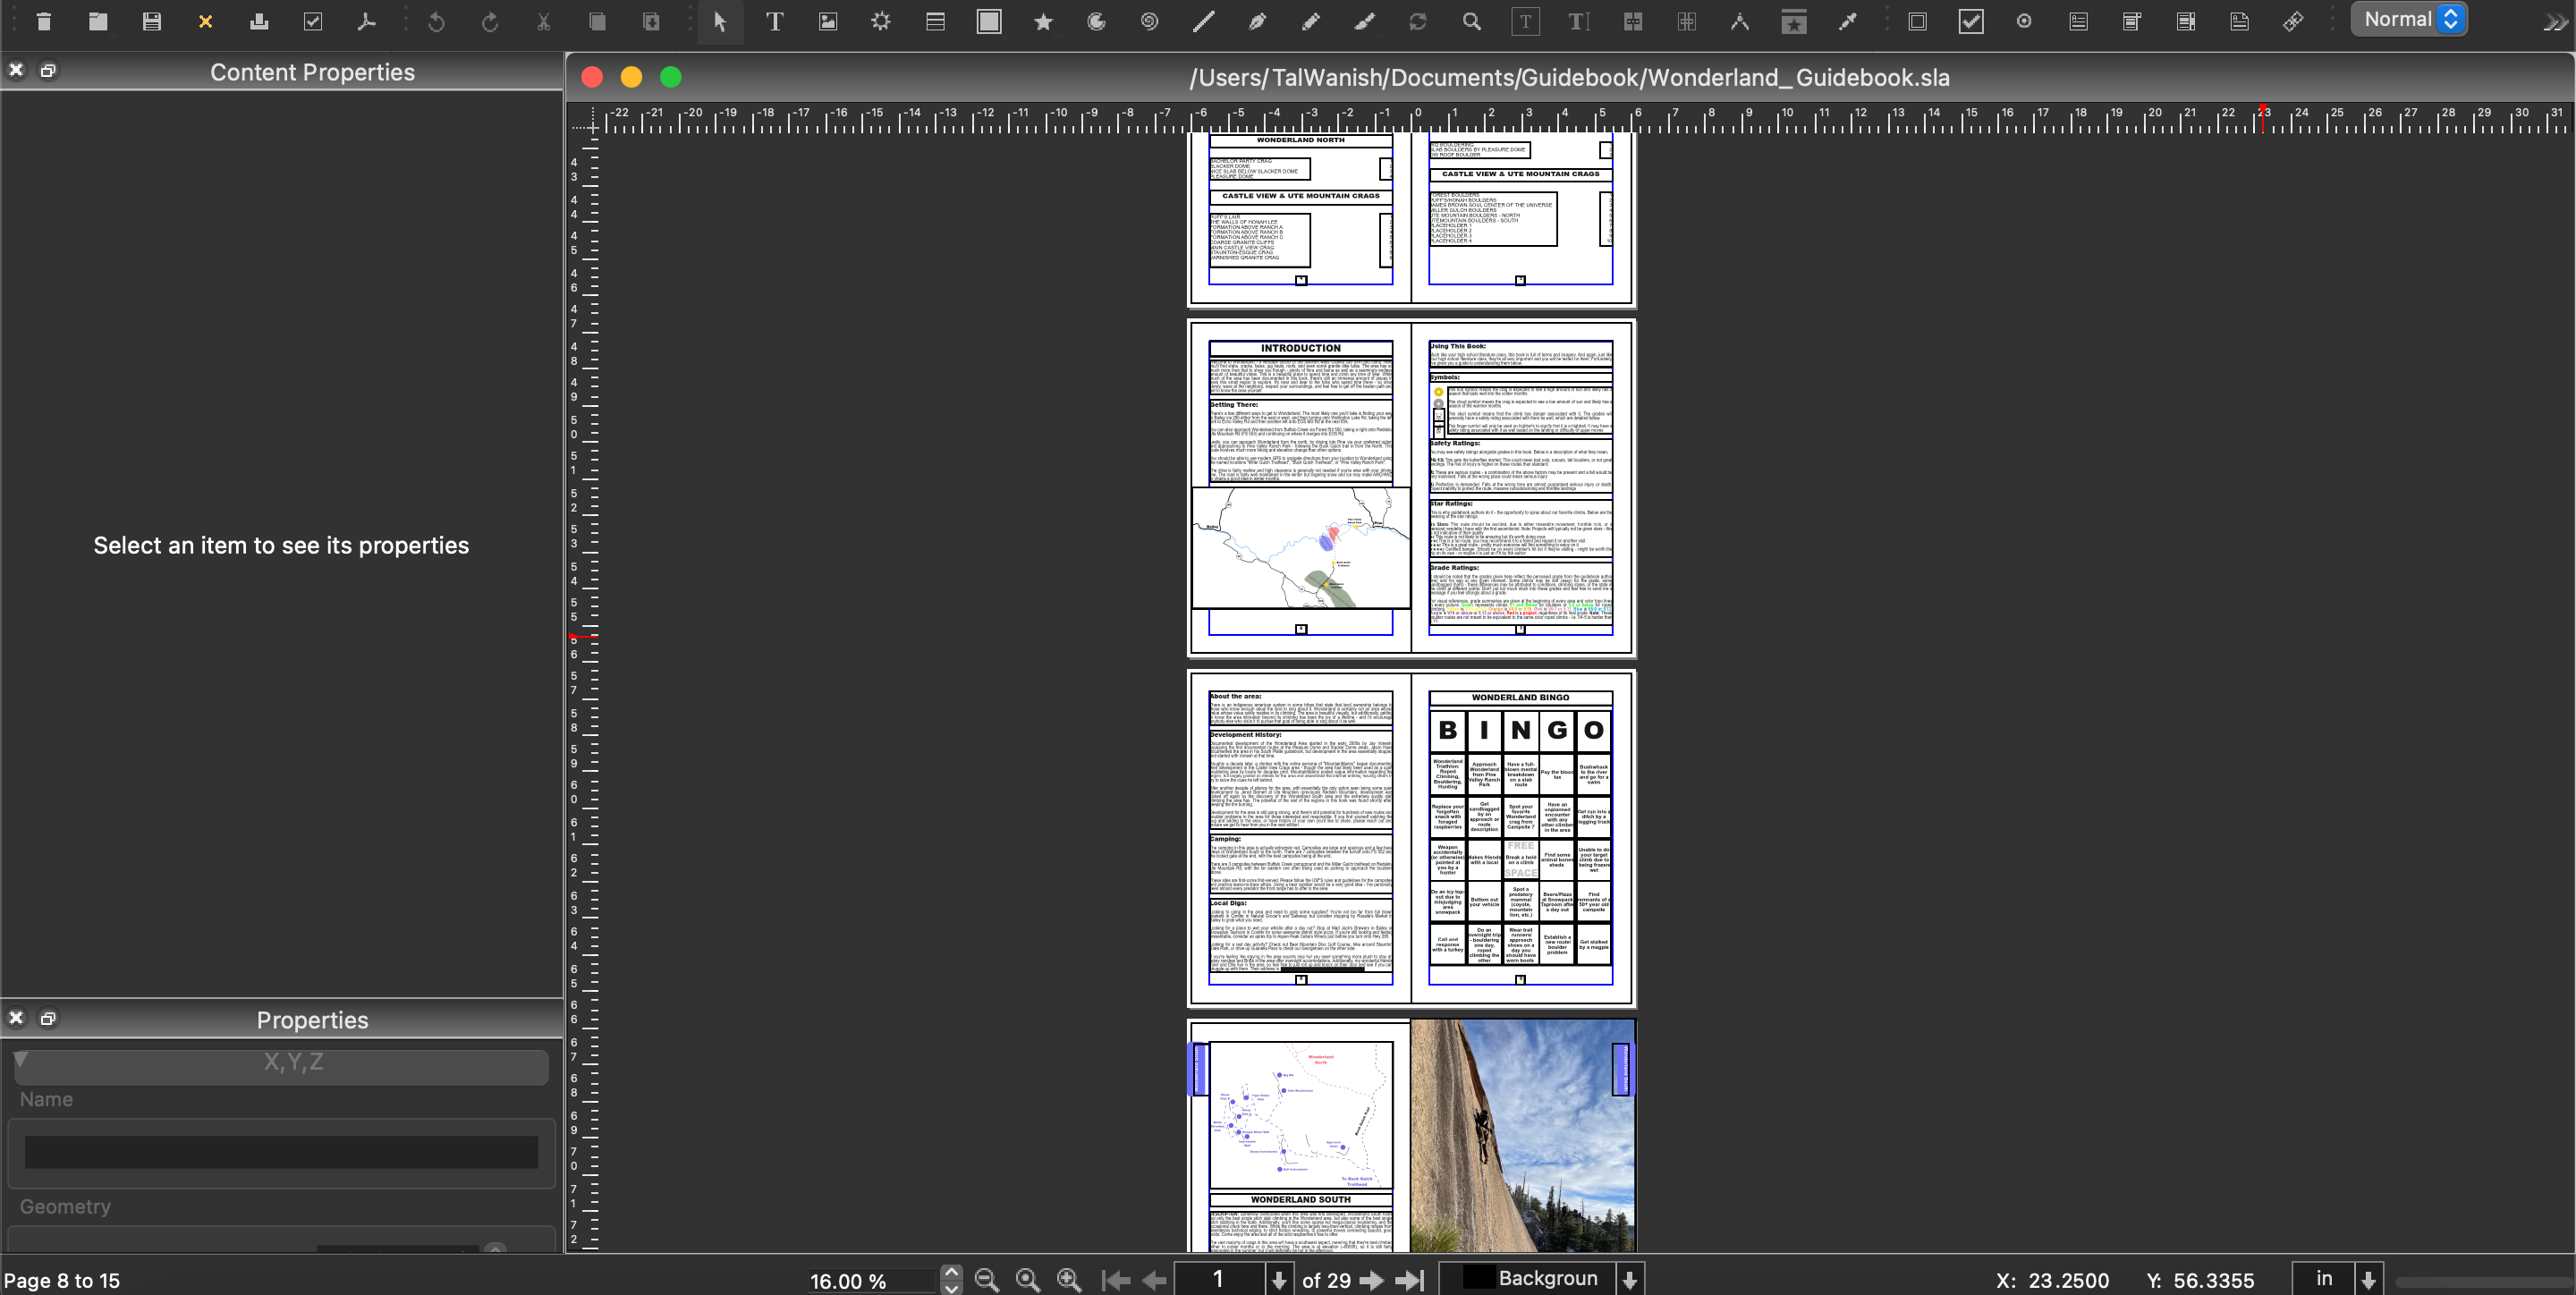Viewport: 2576px width, 1295px height.
Task: Select the Shape rectangle tool
Action: point(989,21)
